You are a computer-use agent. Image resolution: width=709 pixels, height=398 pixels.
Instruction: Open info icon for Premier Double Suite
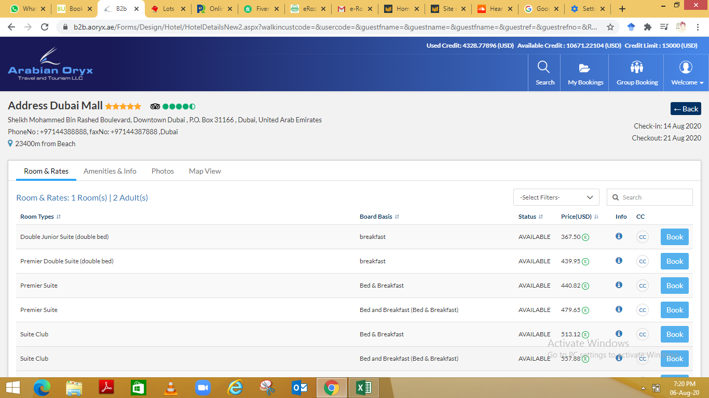(619, 261)
